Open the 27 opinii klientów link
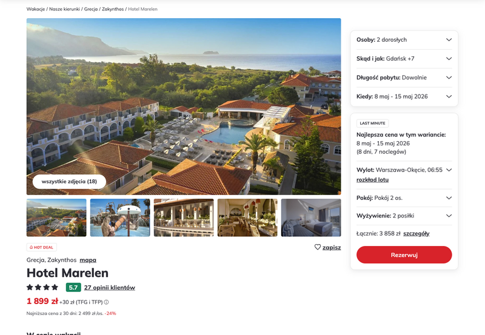 (x=110, y=287)
